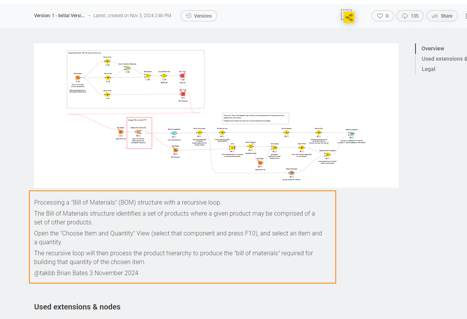Image resolution: width=467 pixels, height=319 pixels.
Task: Open the Versions history button
Action: pos(199,16)
